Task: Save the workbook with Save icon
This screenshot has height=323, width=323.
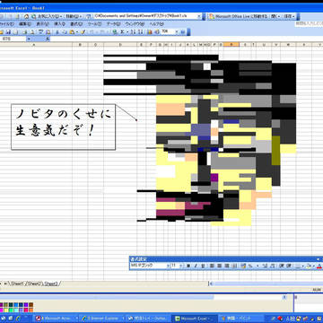Action: (8, 31)
